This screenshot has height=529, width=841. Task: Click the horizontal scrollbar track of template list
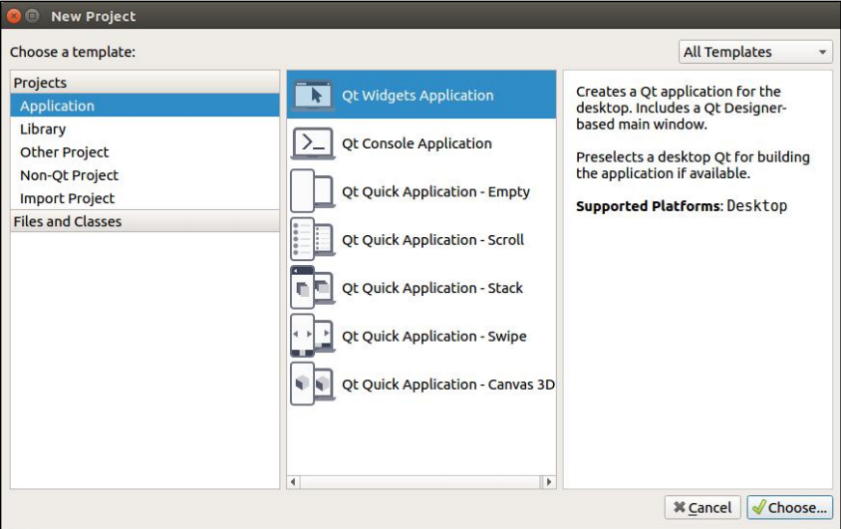point(421,482)
